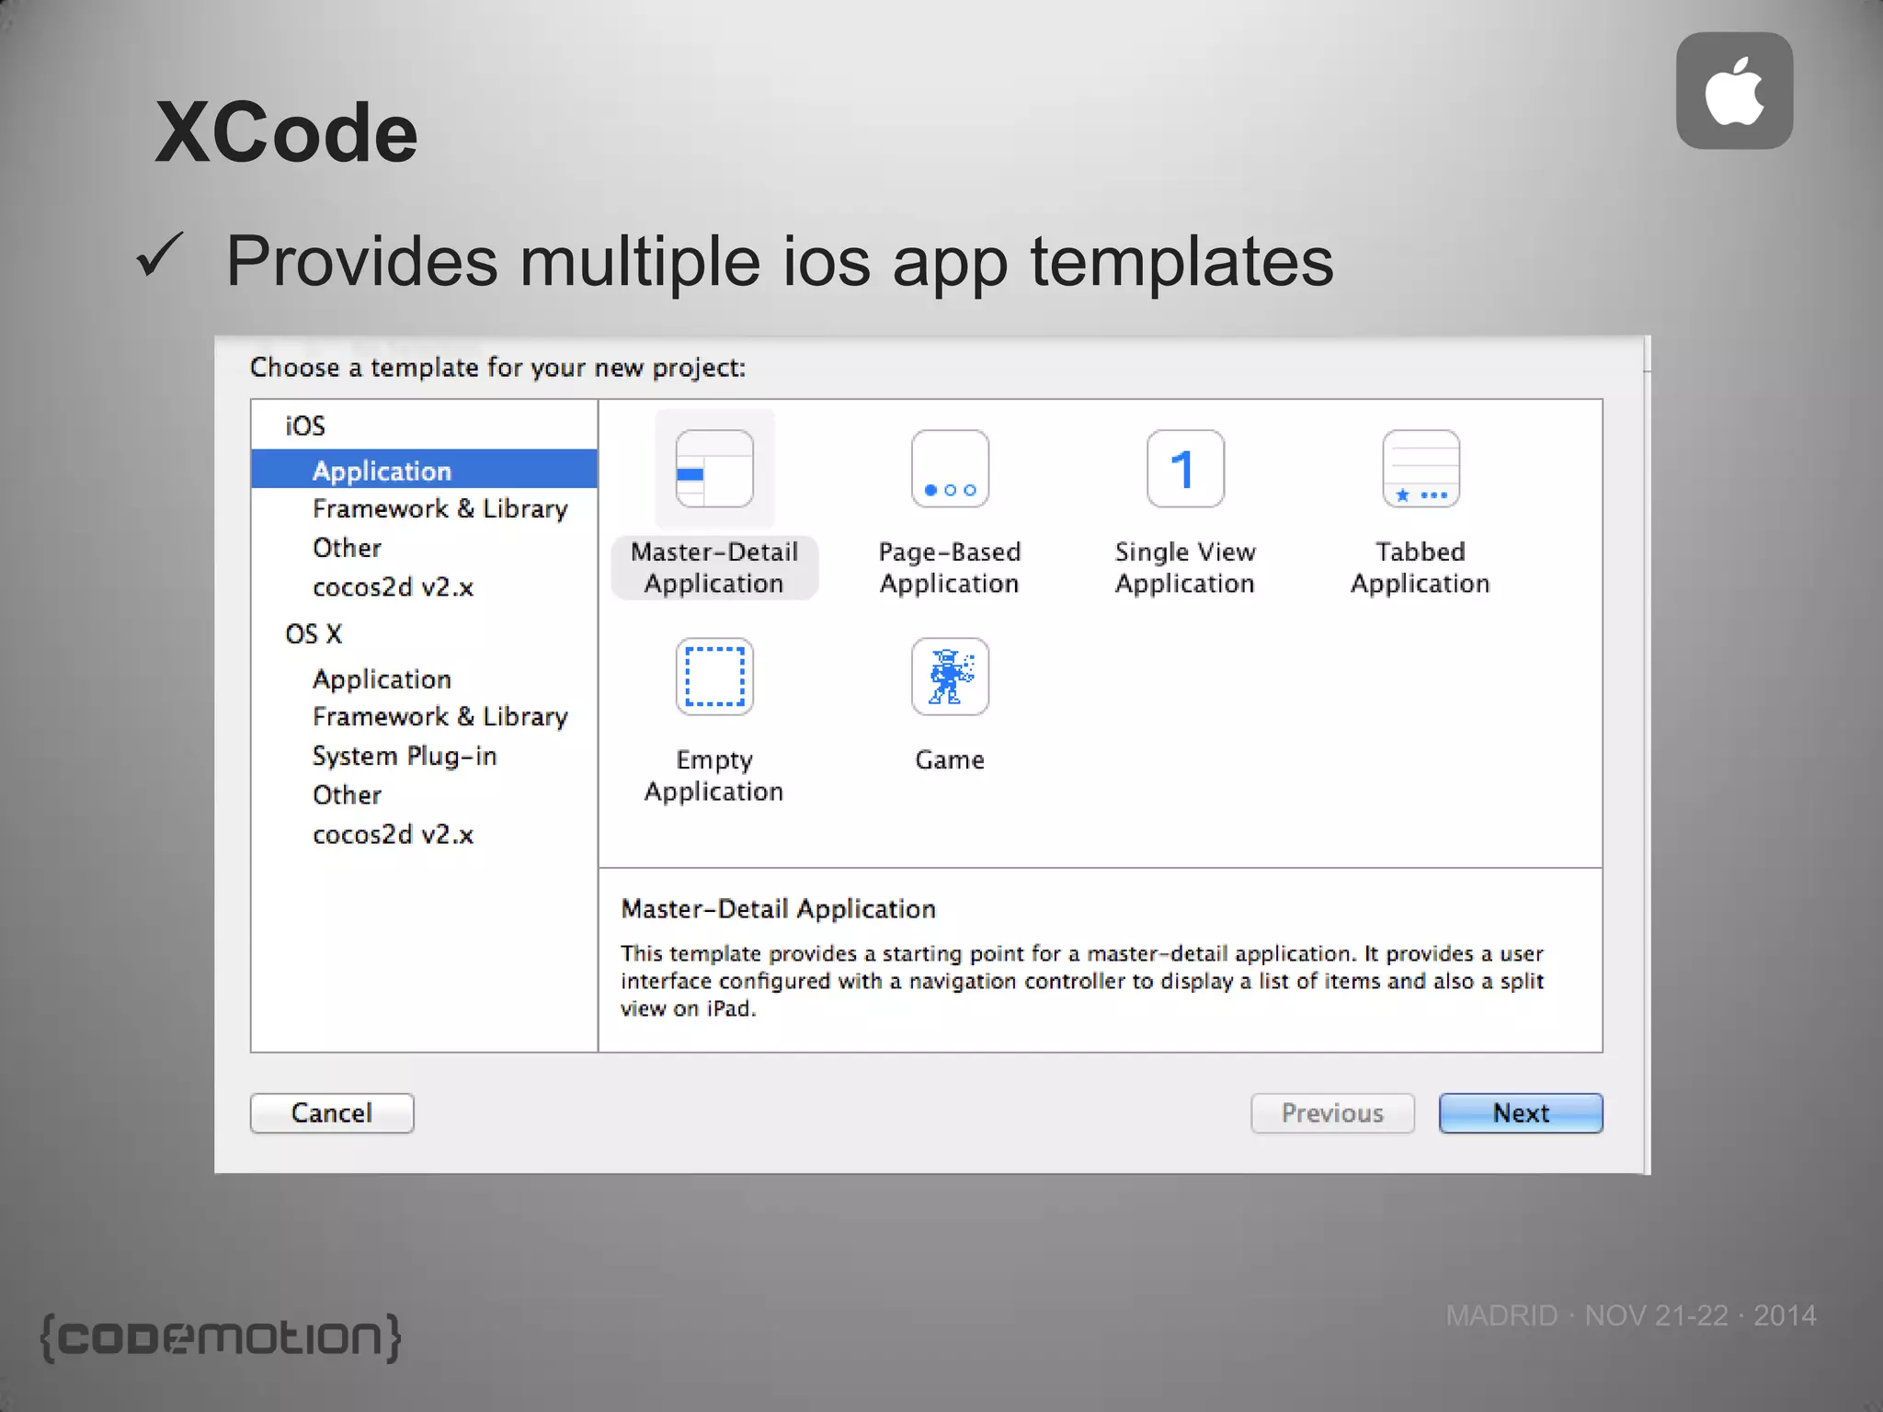Click the 'Master-Detail Application' description heading
This screenshot has height=1412, width=1883.
[x=778, y=909]
